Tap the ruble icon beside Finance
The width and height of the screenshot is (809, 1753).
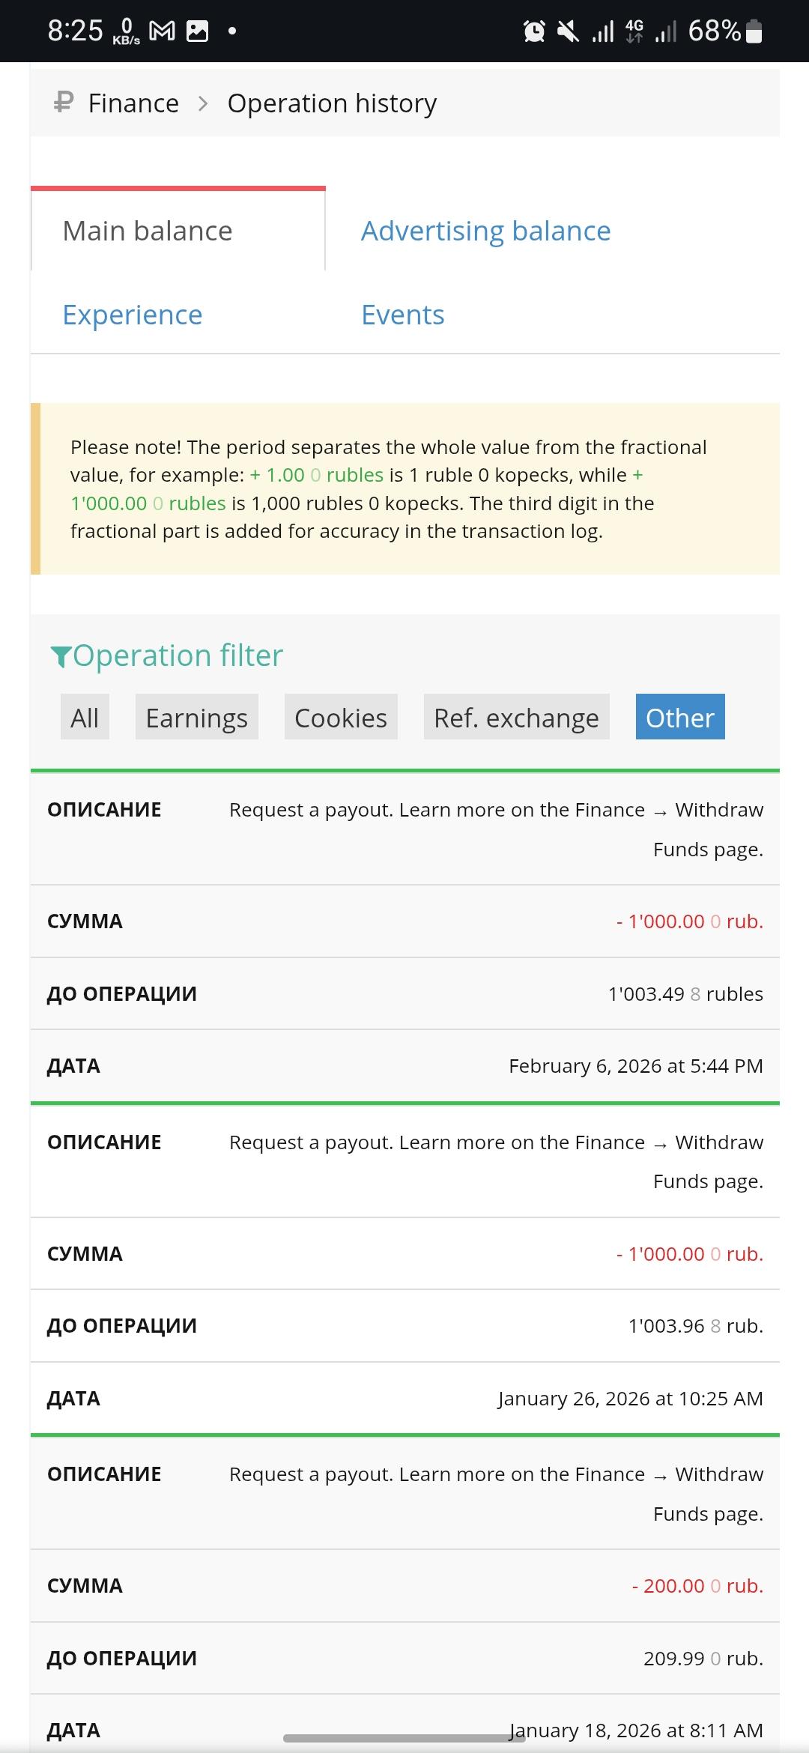point(64,102)
